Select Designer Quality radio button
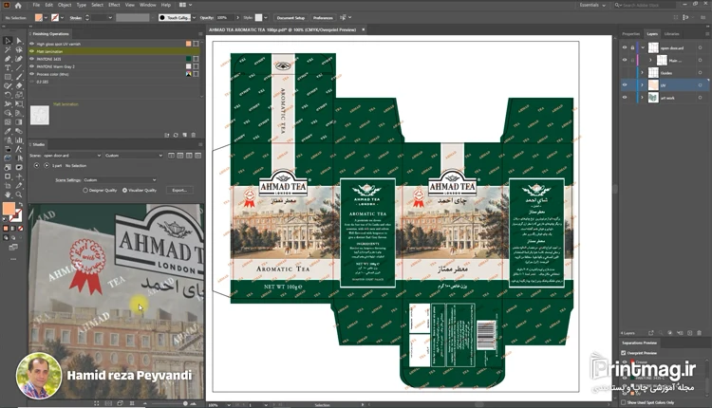 [85, 190]
